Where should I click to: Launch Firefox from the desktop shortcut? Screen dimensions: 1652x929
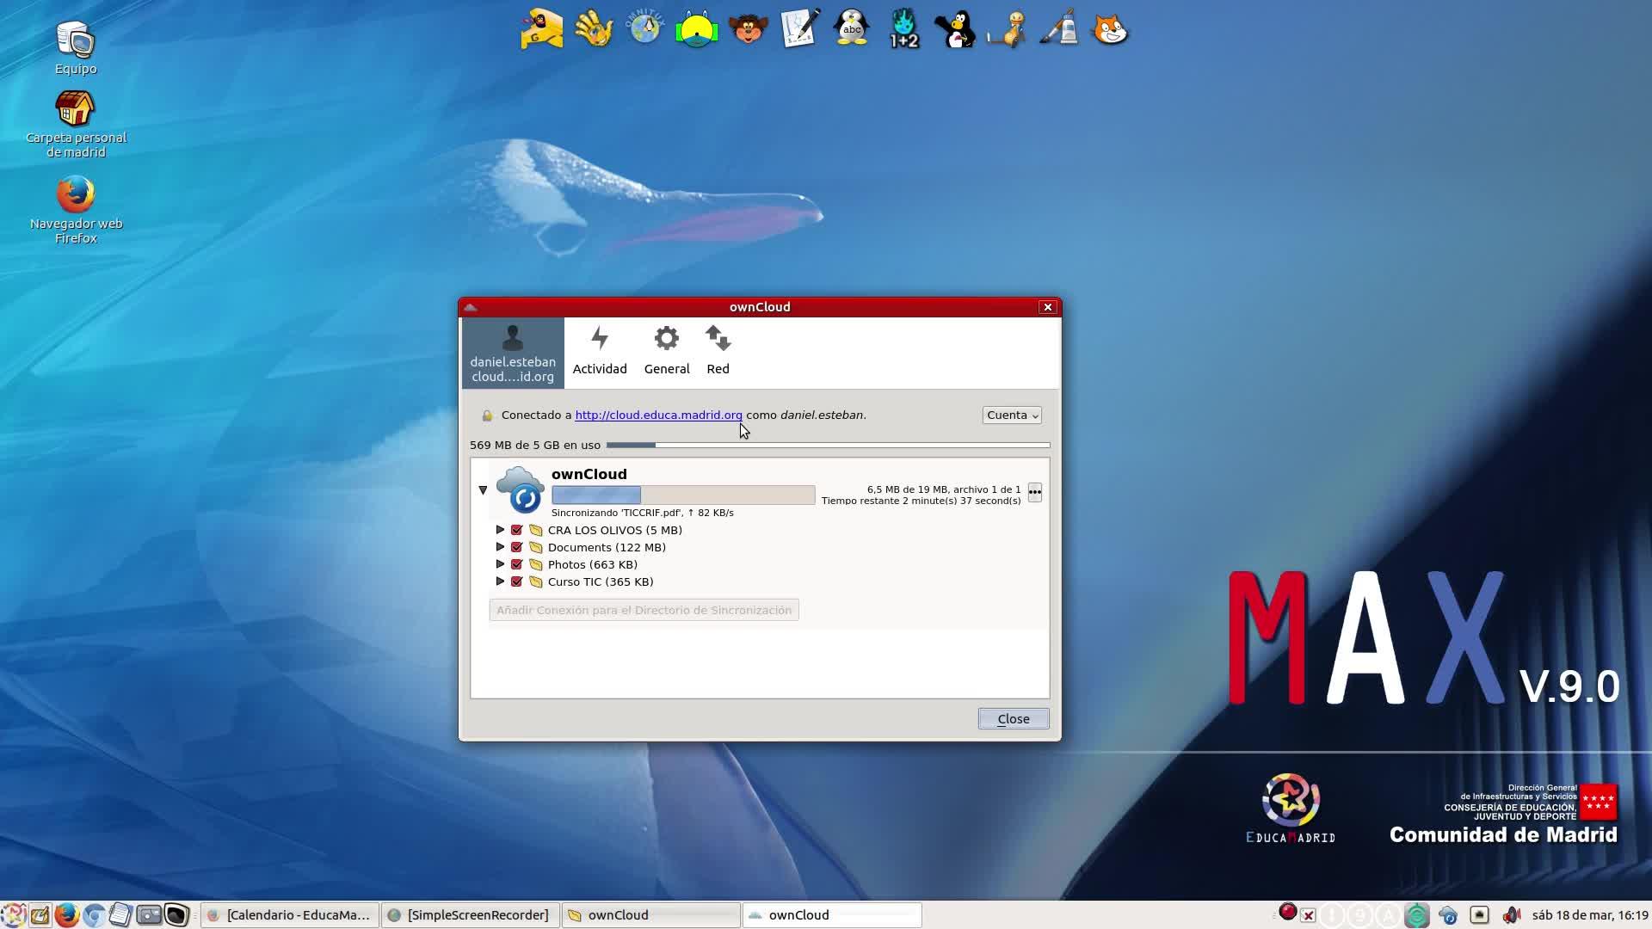pos(76,196)
